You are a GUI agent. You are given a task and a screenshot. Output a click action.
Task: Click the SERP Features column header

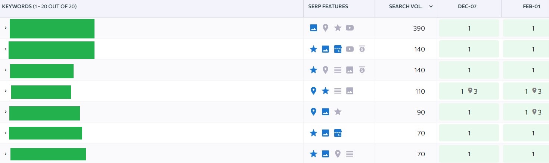click(x=328, y=7)
